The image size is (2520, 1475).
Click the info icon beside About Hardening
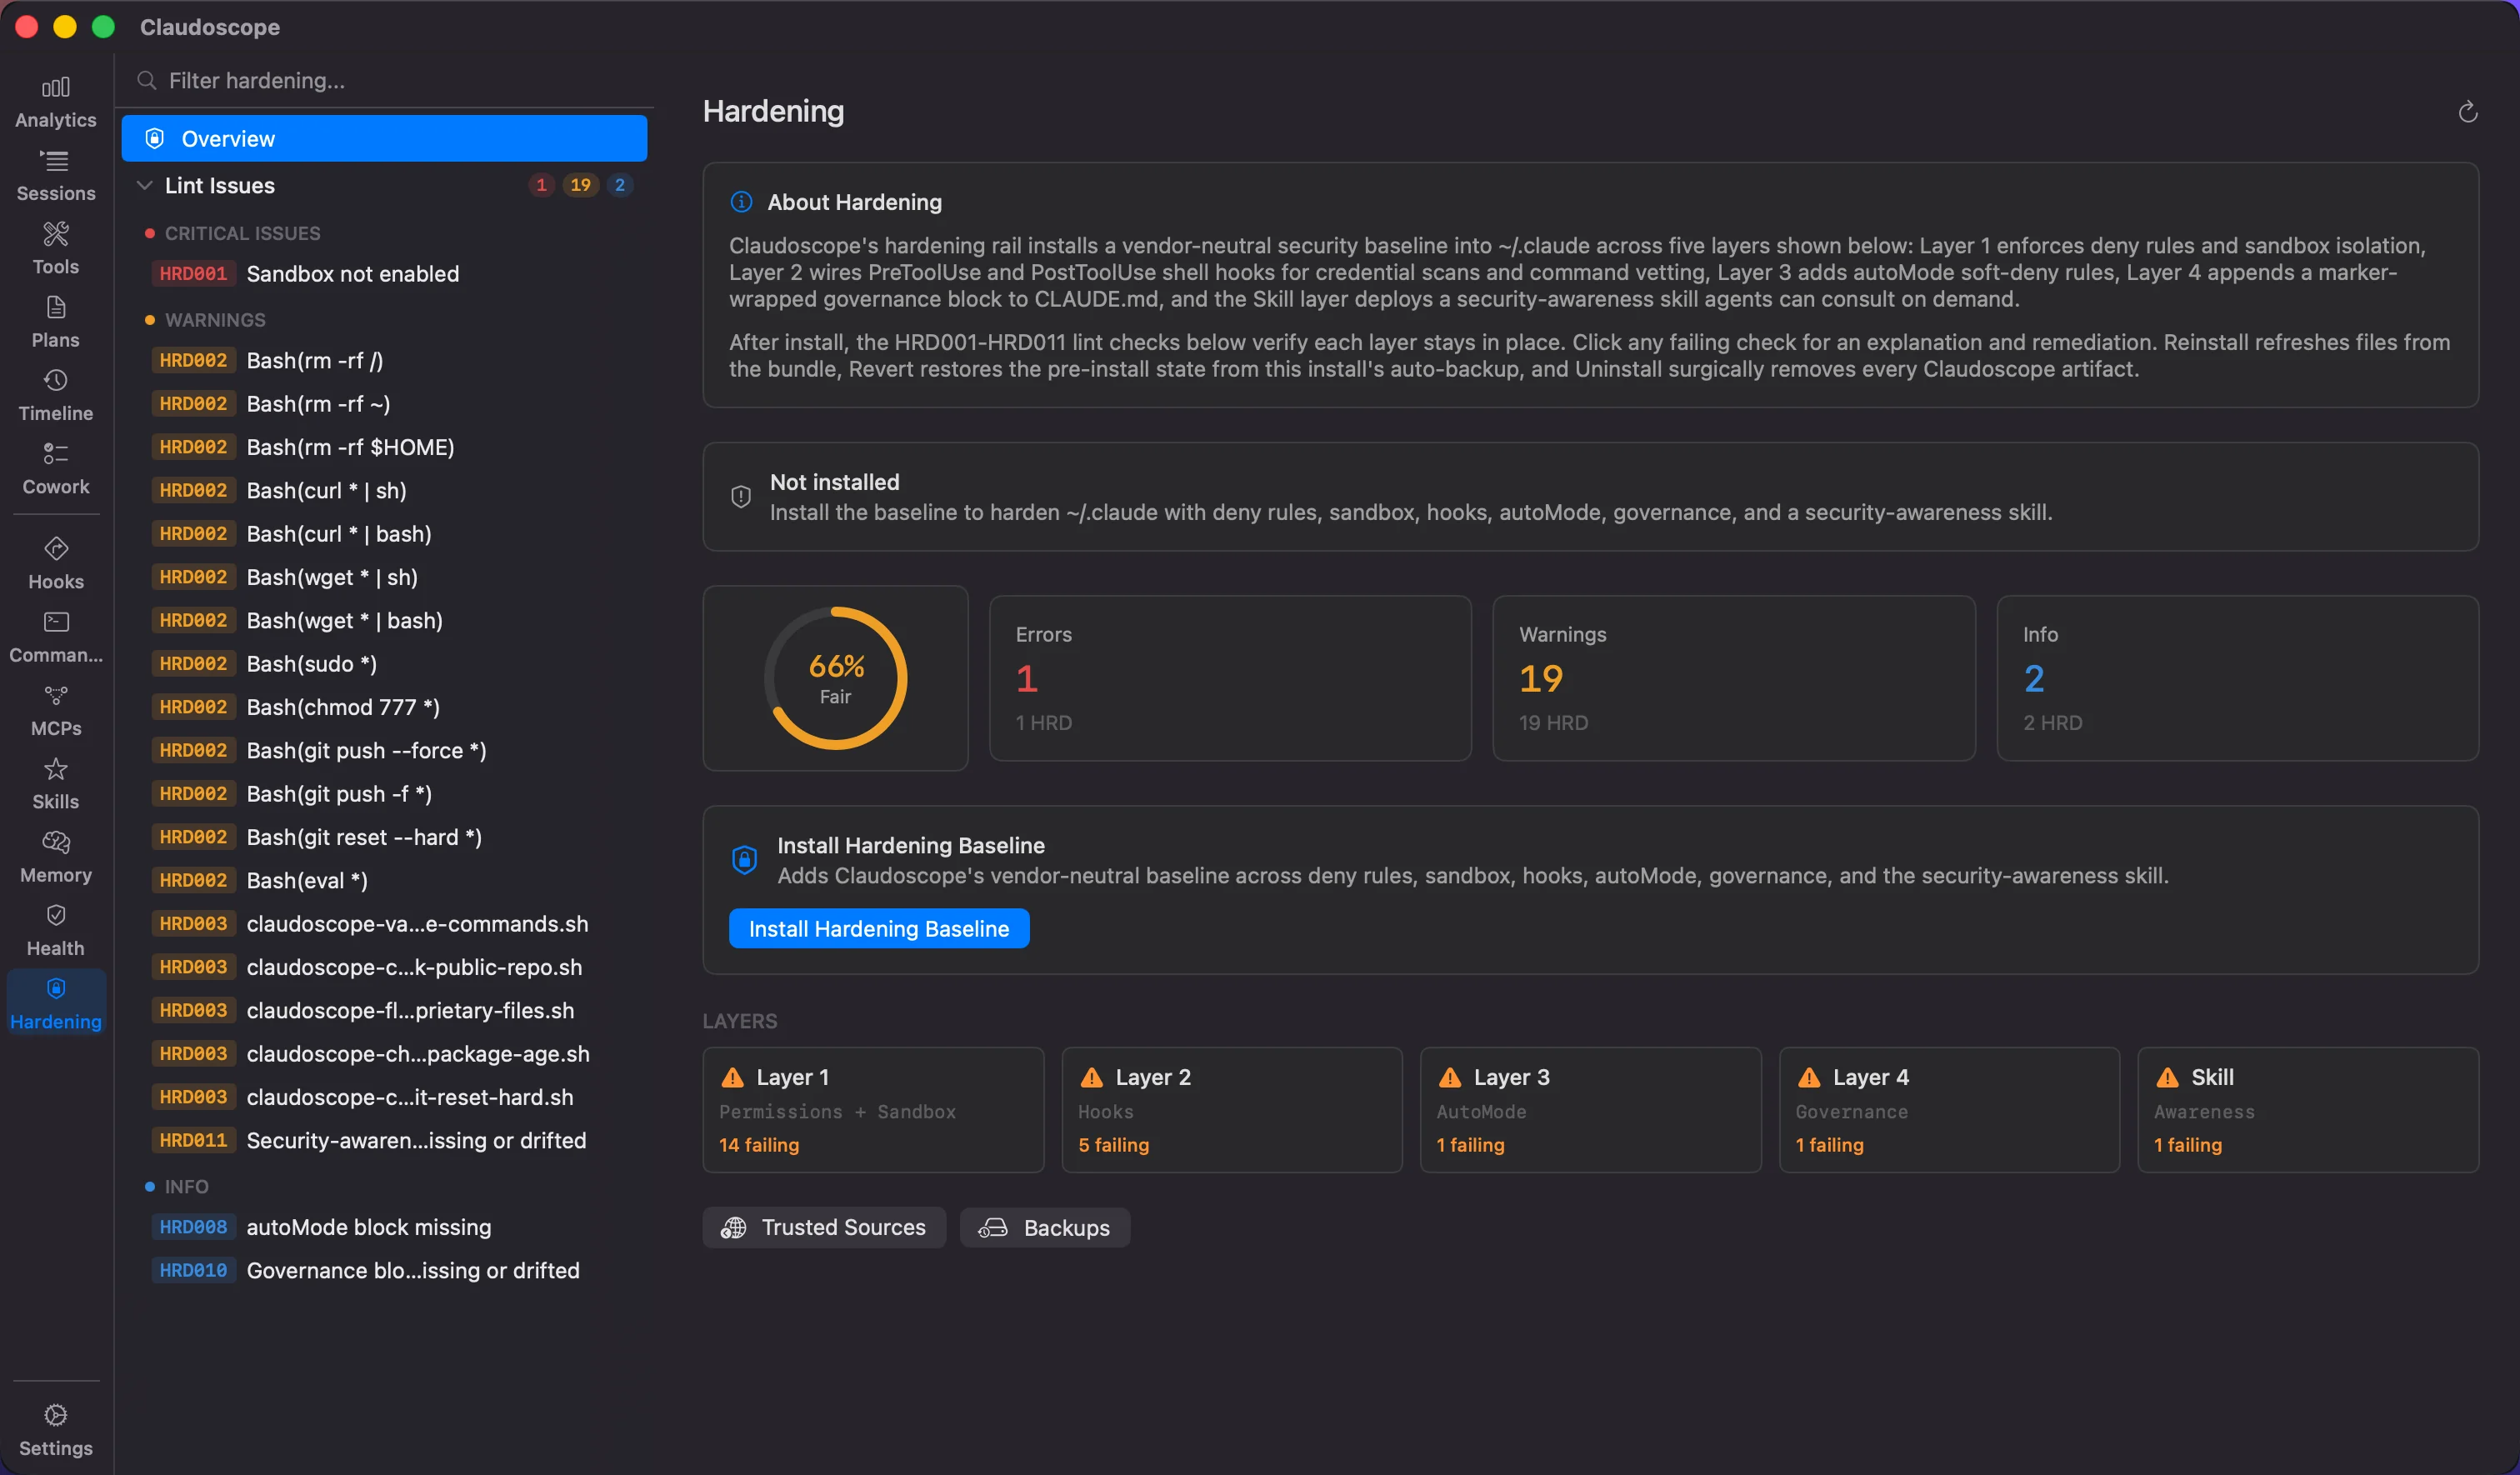pyautogui.click(x=741, y=202)
